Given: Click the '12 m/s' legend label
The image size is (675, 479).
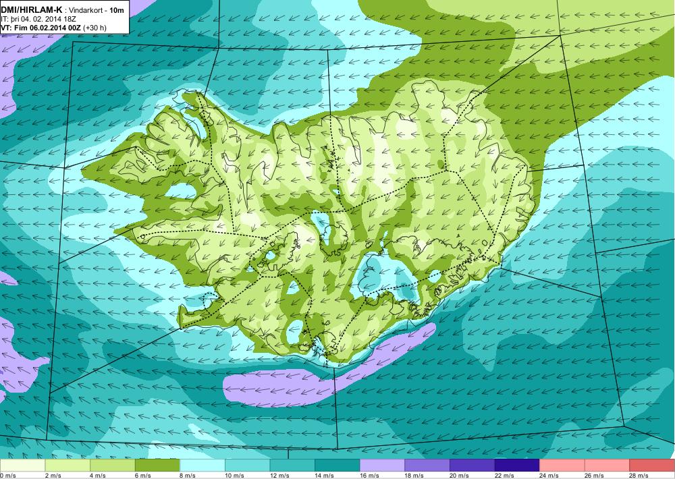Looking at the screenshot, I should point(280,476).
